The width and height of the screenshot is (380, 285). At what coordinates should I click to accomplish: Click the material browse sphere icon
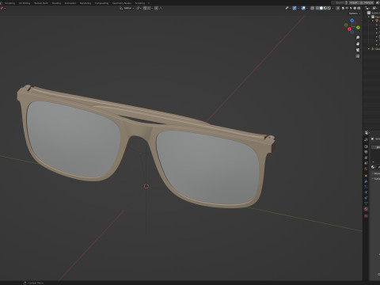[x=373, y=167]
